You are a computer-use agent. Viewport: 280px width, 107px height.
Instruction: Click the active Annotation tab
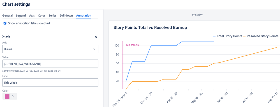tap(84, 15)
